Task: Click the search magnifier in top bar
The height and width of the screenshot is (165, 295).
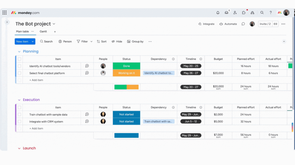Action: click(x=262, y=13)
